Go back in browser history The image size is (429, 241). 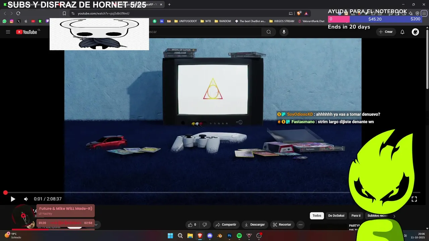pos(5,13)
